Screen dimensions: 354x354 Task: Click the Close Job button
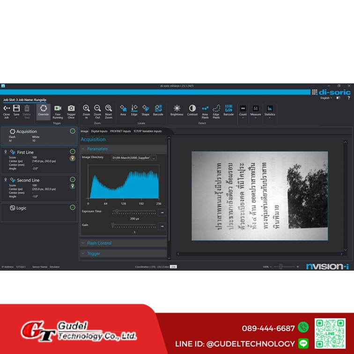(x=7, y=111)
